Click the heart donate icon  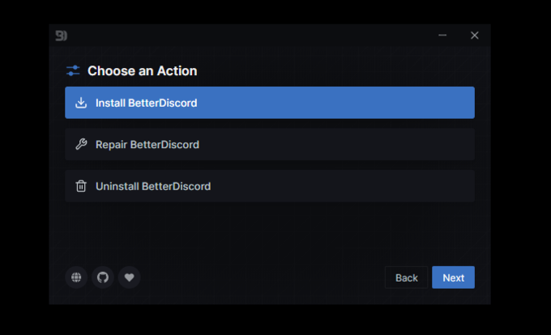[x=130, y=278]
